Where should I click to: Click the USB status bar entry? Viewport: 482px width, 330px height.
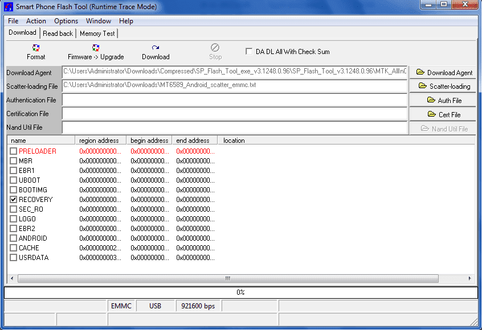pyautogui.click(x=155, y=306)
